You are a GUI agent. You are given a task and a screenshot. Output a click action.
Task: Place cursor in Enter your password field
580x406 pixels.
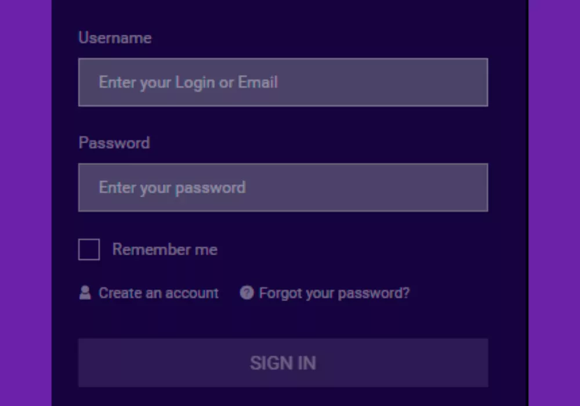pos(283,187)
